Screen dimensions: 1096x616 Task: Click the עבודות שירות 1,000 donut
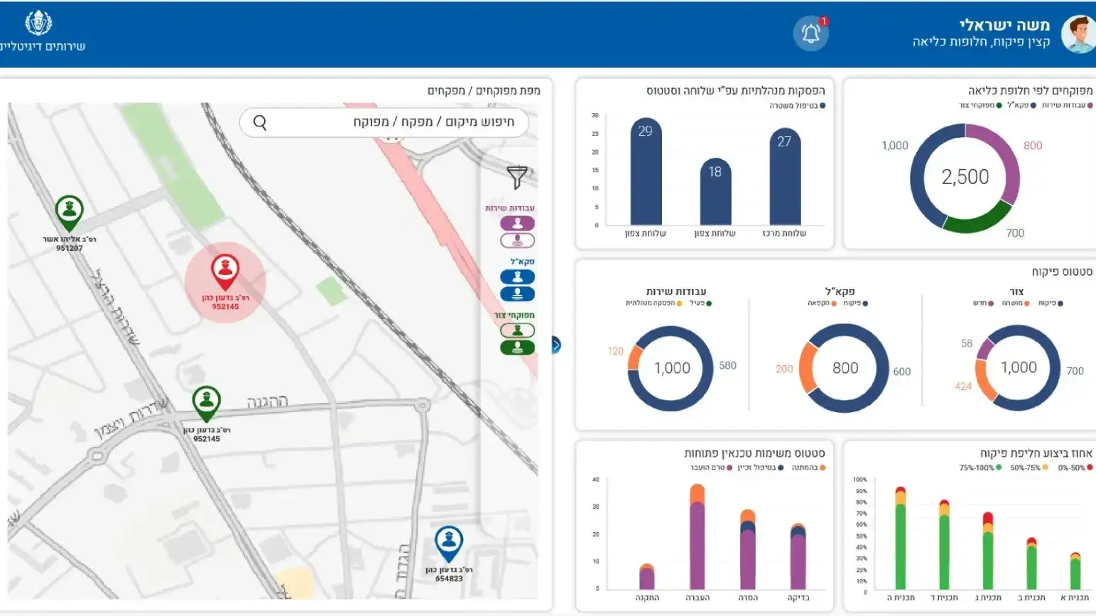[671, 368]
